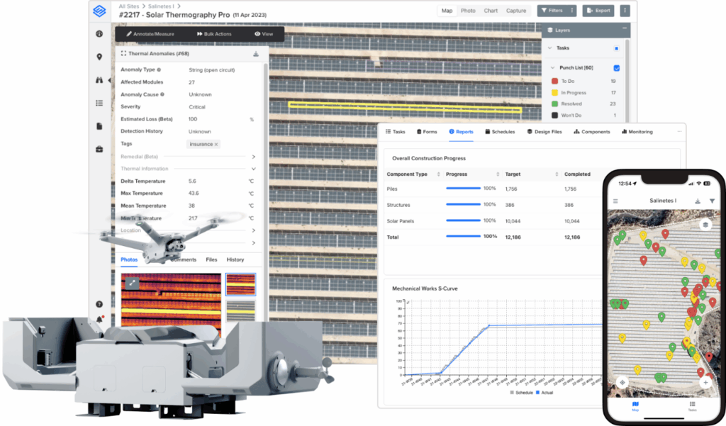Open the kebab menu inside Filters button
Screen dimensions: 726x426
(572, 11)
